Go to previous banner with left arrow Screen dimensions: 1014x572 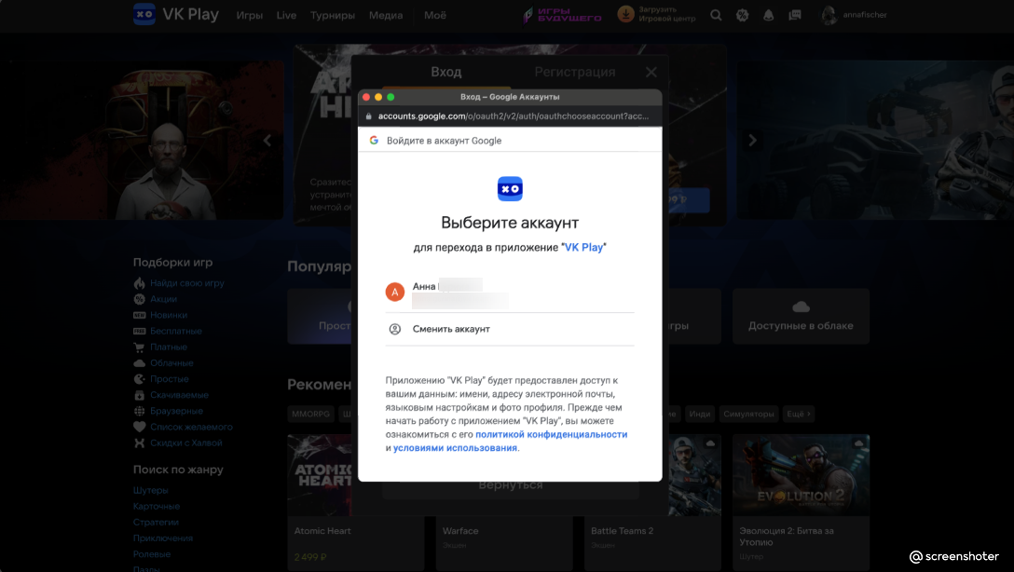pos(267,141)
